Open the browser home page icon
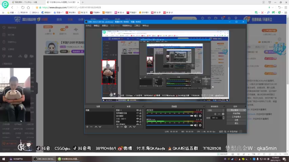The height and width of the screenshot is (162, 289). (x=29, y=8)
